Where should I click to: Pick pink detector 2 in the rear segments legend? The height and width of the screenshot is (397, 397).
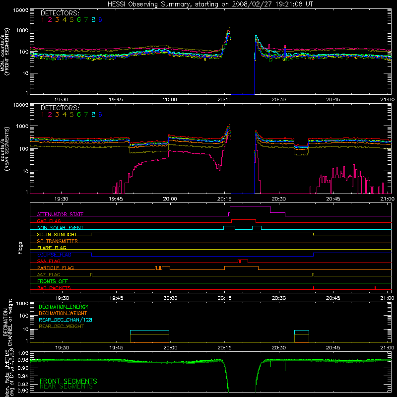click(x=50, y=115)
